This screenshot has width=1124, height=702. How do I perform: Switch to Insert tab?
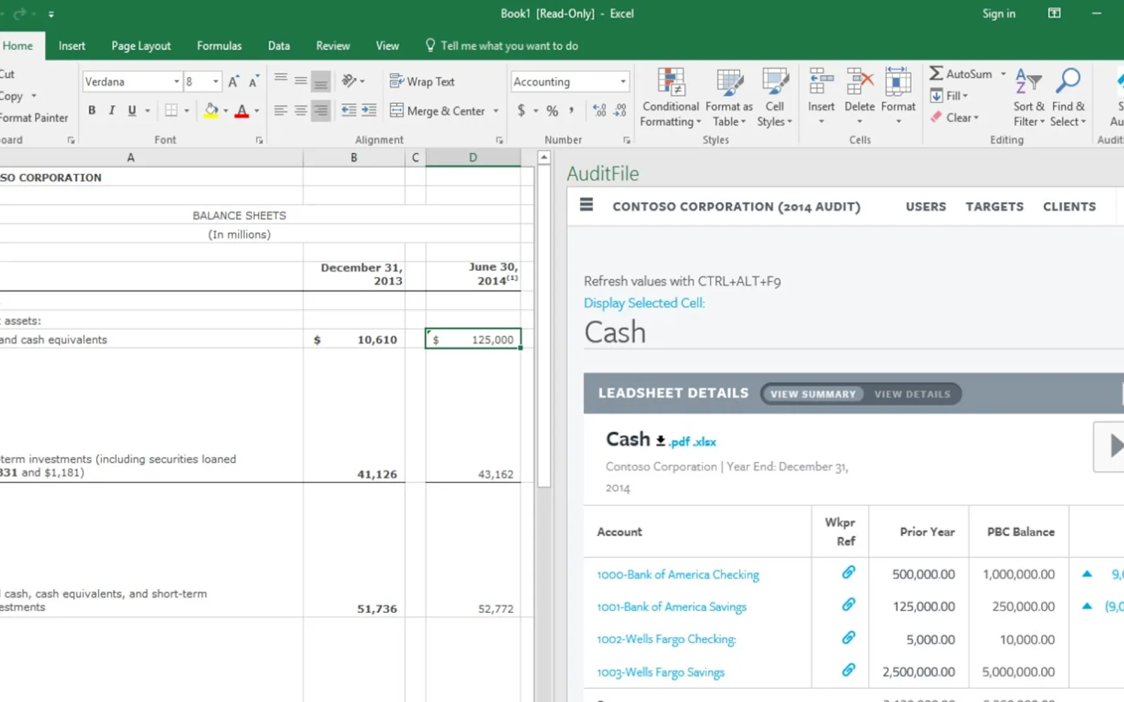coord(72,46)
